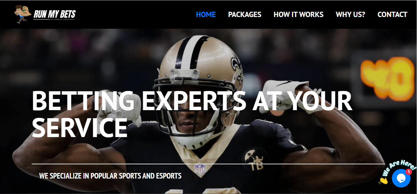Viewport: 417px width, 194px height.
Task: Navigate to the CONTACT page
Action: coord(392,15)
